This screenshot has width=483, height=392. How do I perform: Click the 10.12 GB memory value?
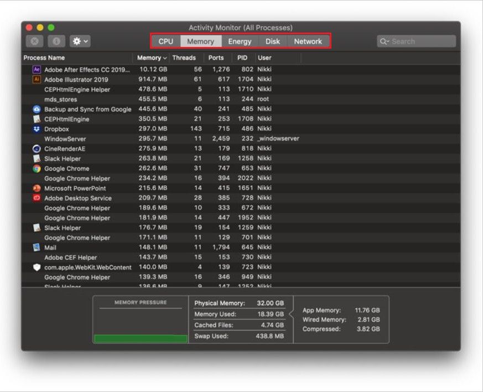(x=153, y=69)
